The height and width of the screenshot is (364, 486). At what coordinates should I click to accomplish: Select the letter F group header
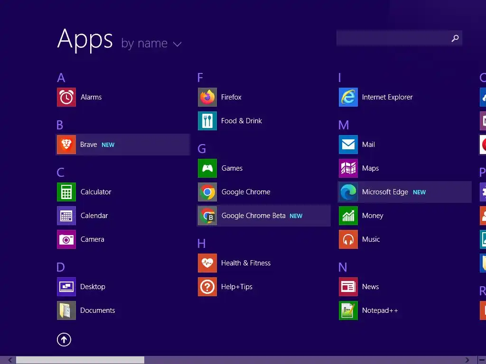click(200, 78)
